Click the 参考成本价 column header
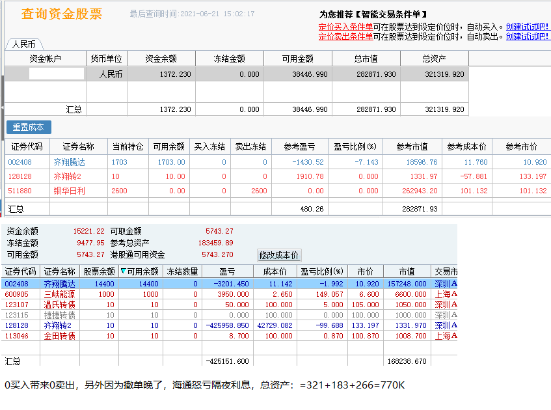Screen dimensions: 551x410 pos(467,147)
